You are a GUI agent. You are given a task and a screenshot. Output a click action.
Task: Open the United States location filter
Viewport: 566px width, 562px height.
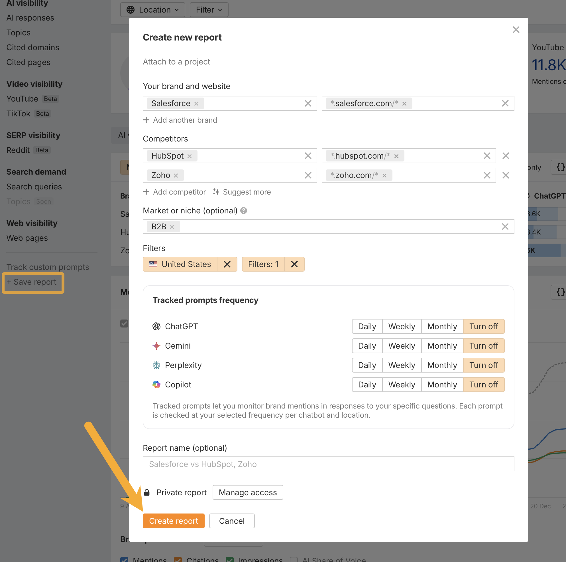click(x=180, y=264)
